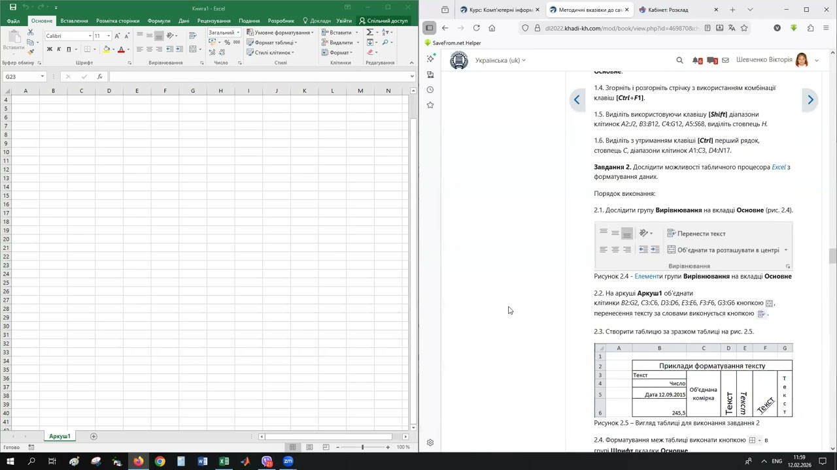Viewport: 837px width, 470px height.
Task: Click the Clear eraser icon in Редагування
Action: tap(370, 52)
